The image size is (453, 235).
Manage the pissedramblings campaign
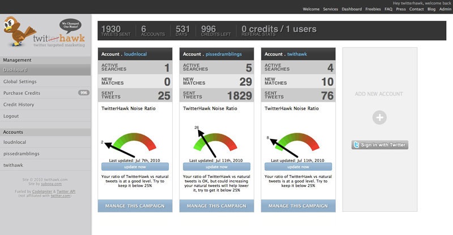(216, 206)
